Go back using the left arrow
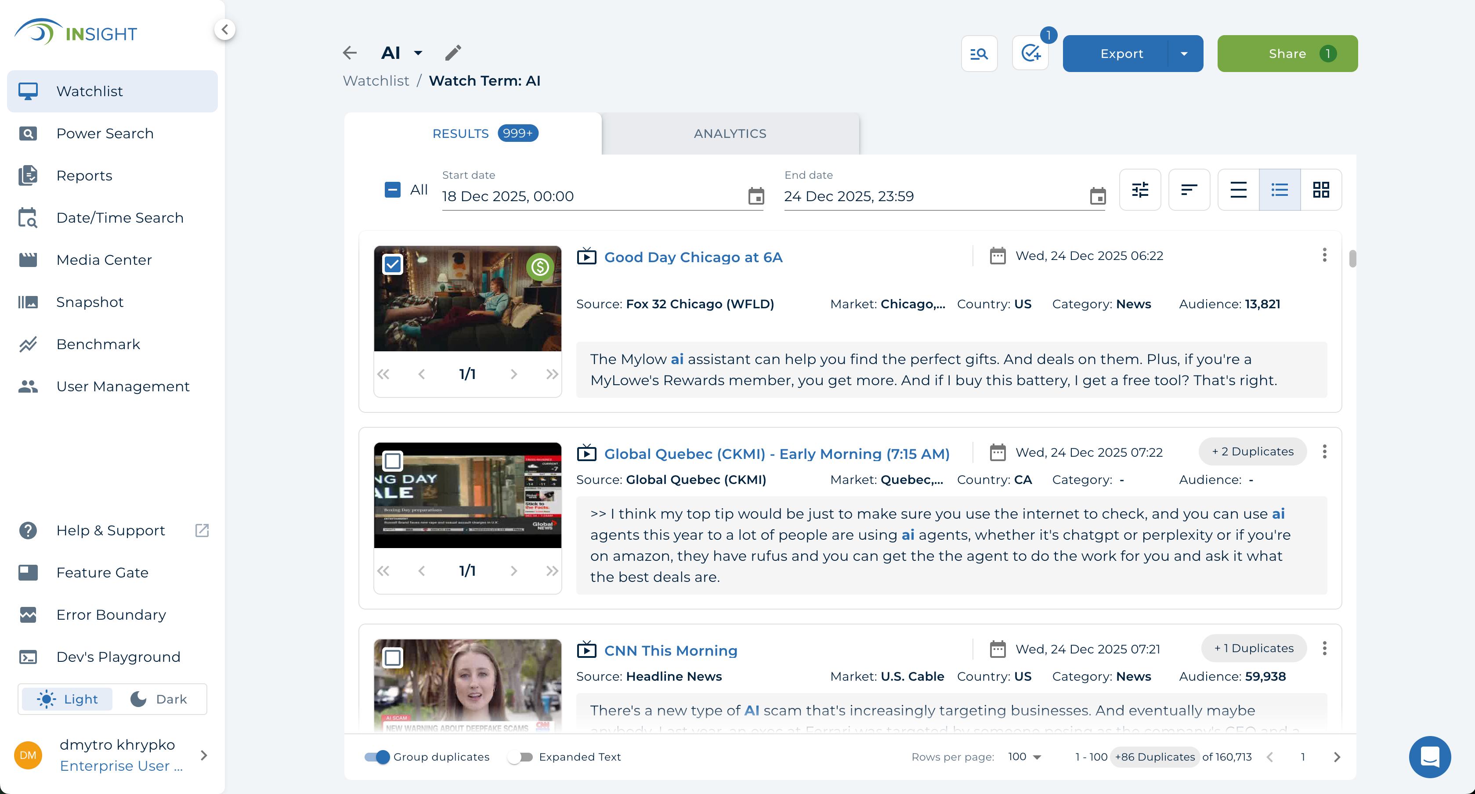 (350, 53)
